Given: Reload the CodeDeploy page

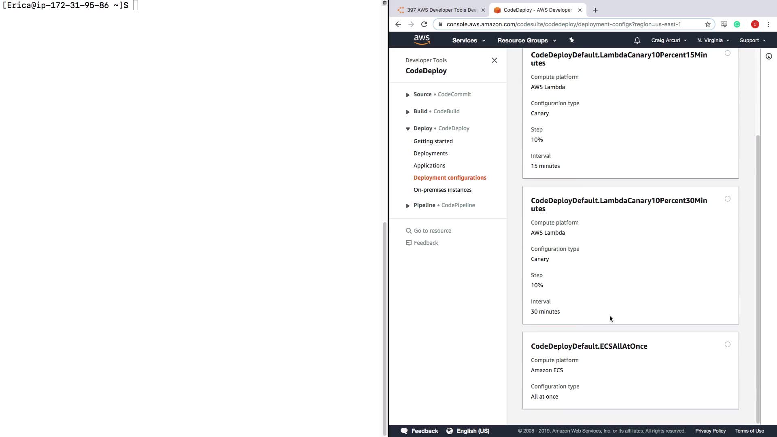Looking at the screenshot, I should [x=424, y=24].
